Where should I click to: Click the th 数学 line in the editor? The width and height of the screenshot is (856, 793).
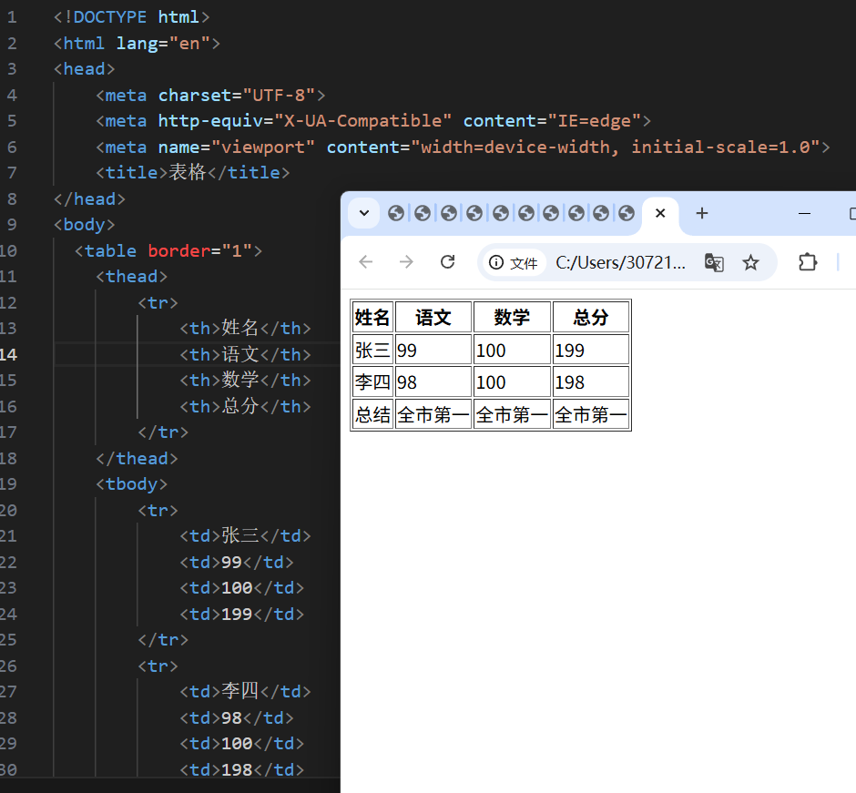tap(246, 381)
